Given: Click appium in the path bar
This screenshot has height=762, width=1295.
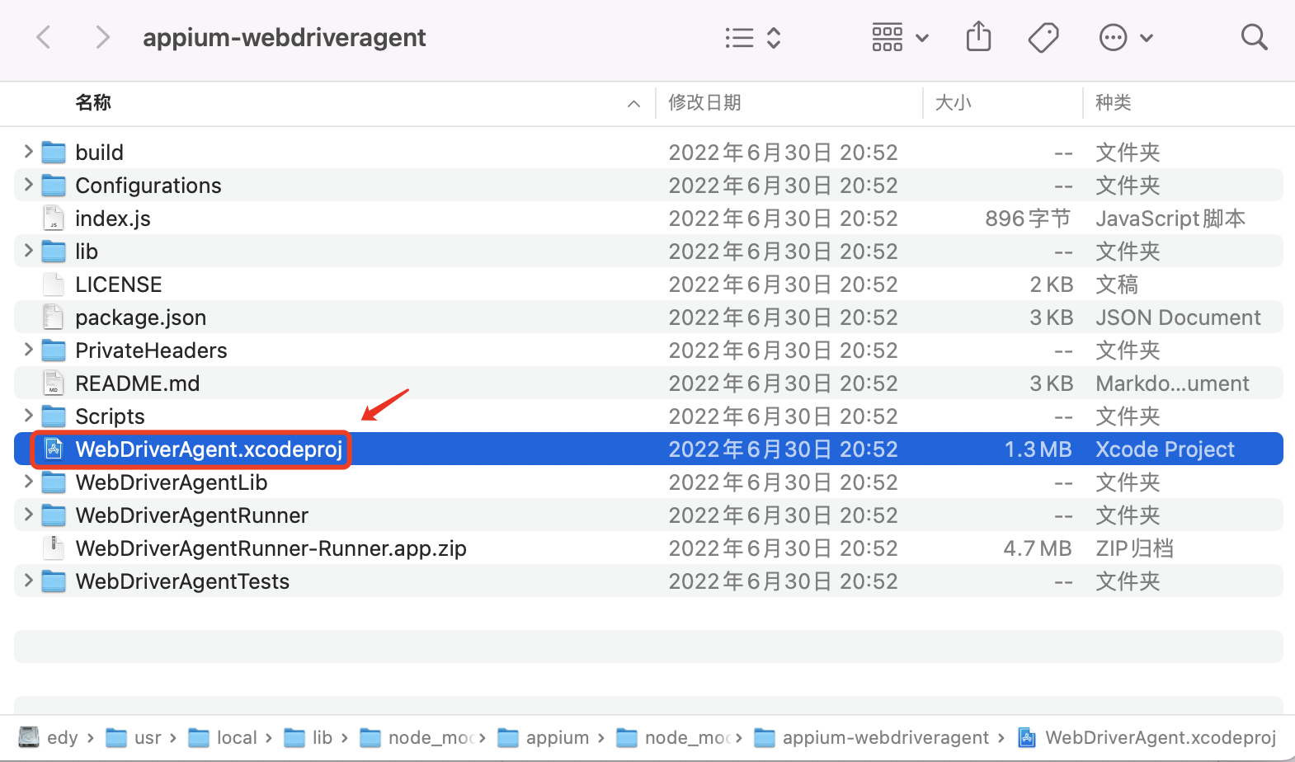Looking at the screenshot, I should coord(544,737).
